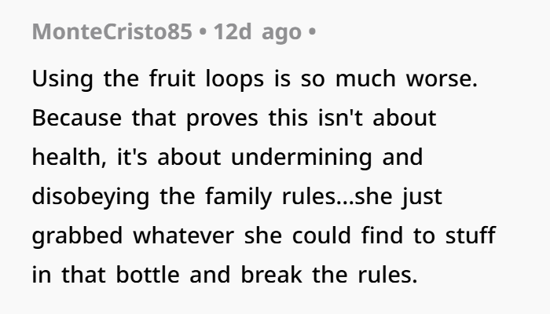
Task: Open the MonteCristo85 user profile link
Action: (112, 31)
